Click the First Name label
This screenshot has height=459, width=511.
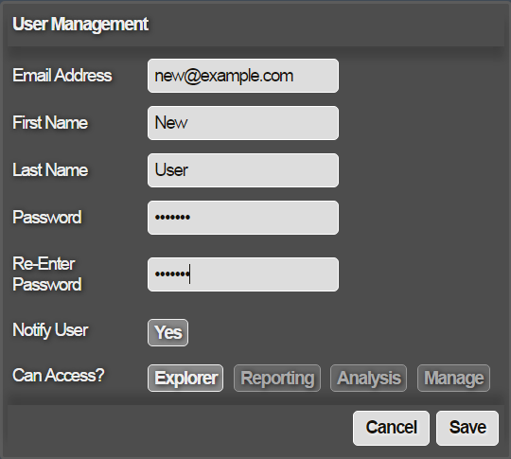click(50, 123)
